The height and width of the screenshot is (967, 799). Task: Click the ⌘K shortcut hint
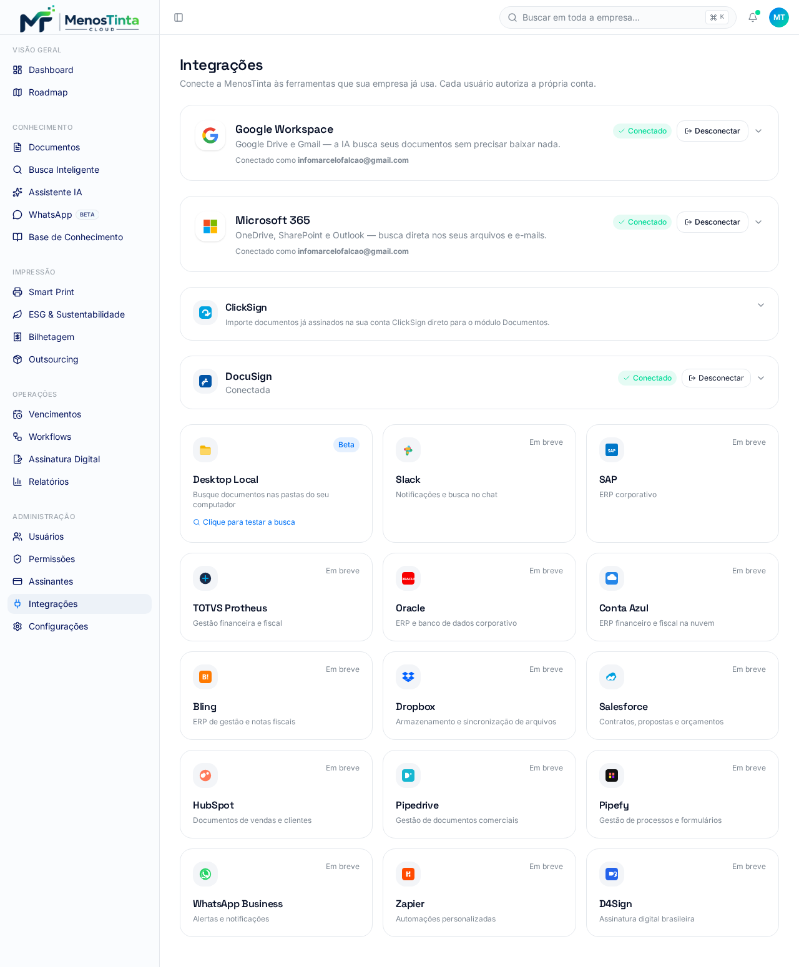click(717, 17)
